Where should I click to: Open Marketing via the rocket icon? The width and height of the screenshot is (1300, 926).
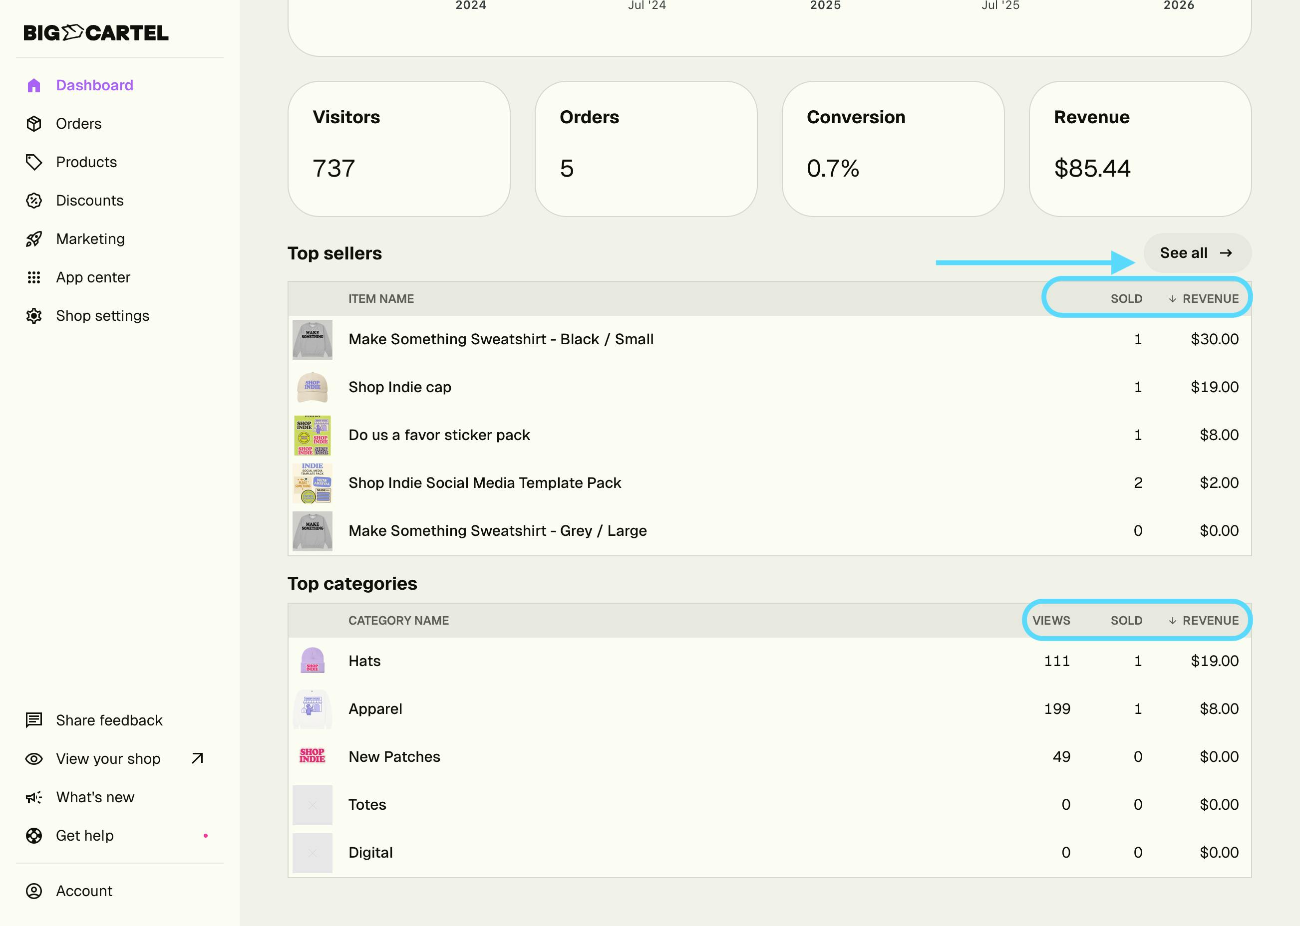tap(33, 239)
